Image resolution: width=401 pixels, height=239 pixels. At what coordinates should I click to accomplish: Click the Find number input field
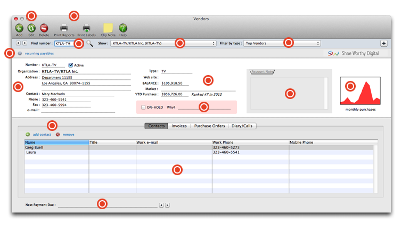(64, 43)
